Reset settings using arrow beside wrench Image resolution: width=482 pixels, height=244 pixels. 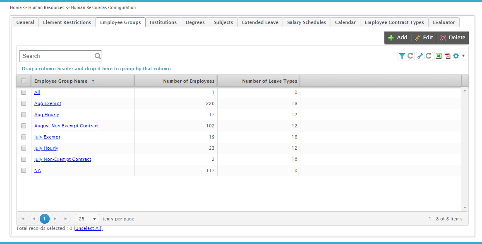coord(429,56)
